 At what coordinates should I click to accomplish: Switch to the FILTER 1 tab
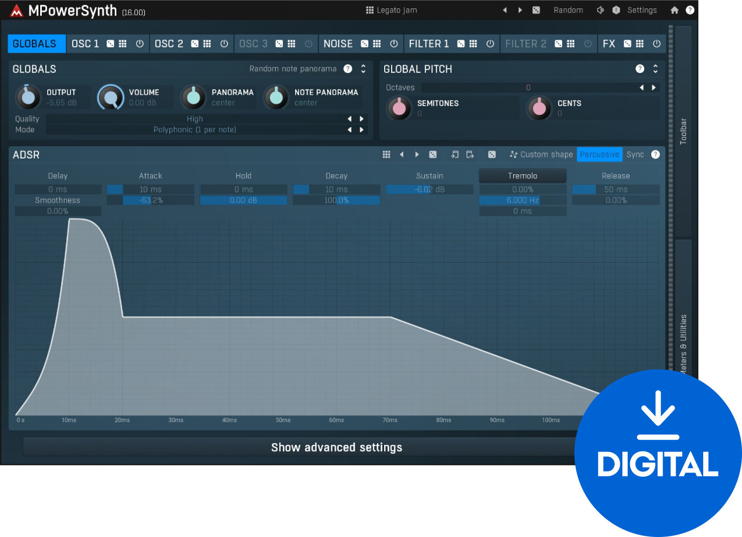coord(428,44)
